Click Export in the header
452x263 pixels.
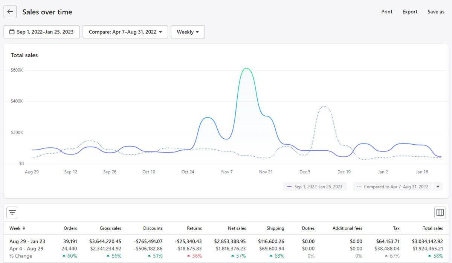pos(410,12)
